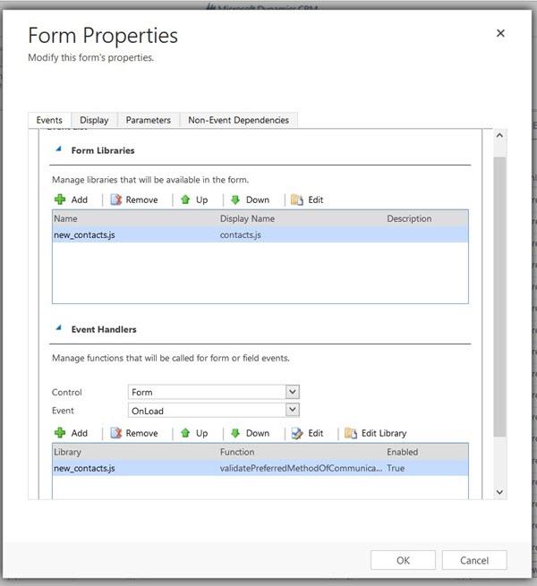Edit the selected event handler function
Screen dimensions: 537x586
point(307,433)
